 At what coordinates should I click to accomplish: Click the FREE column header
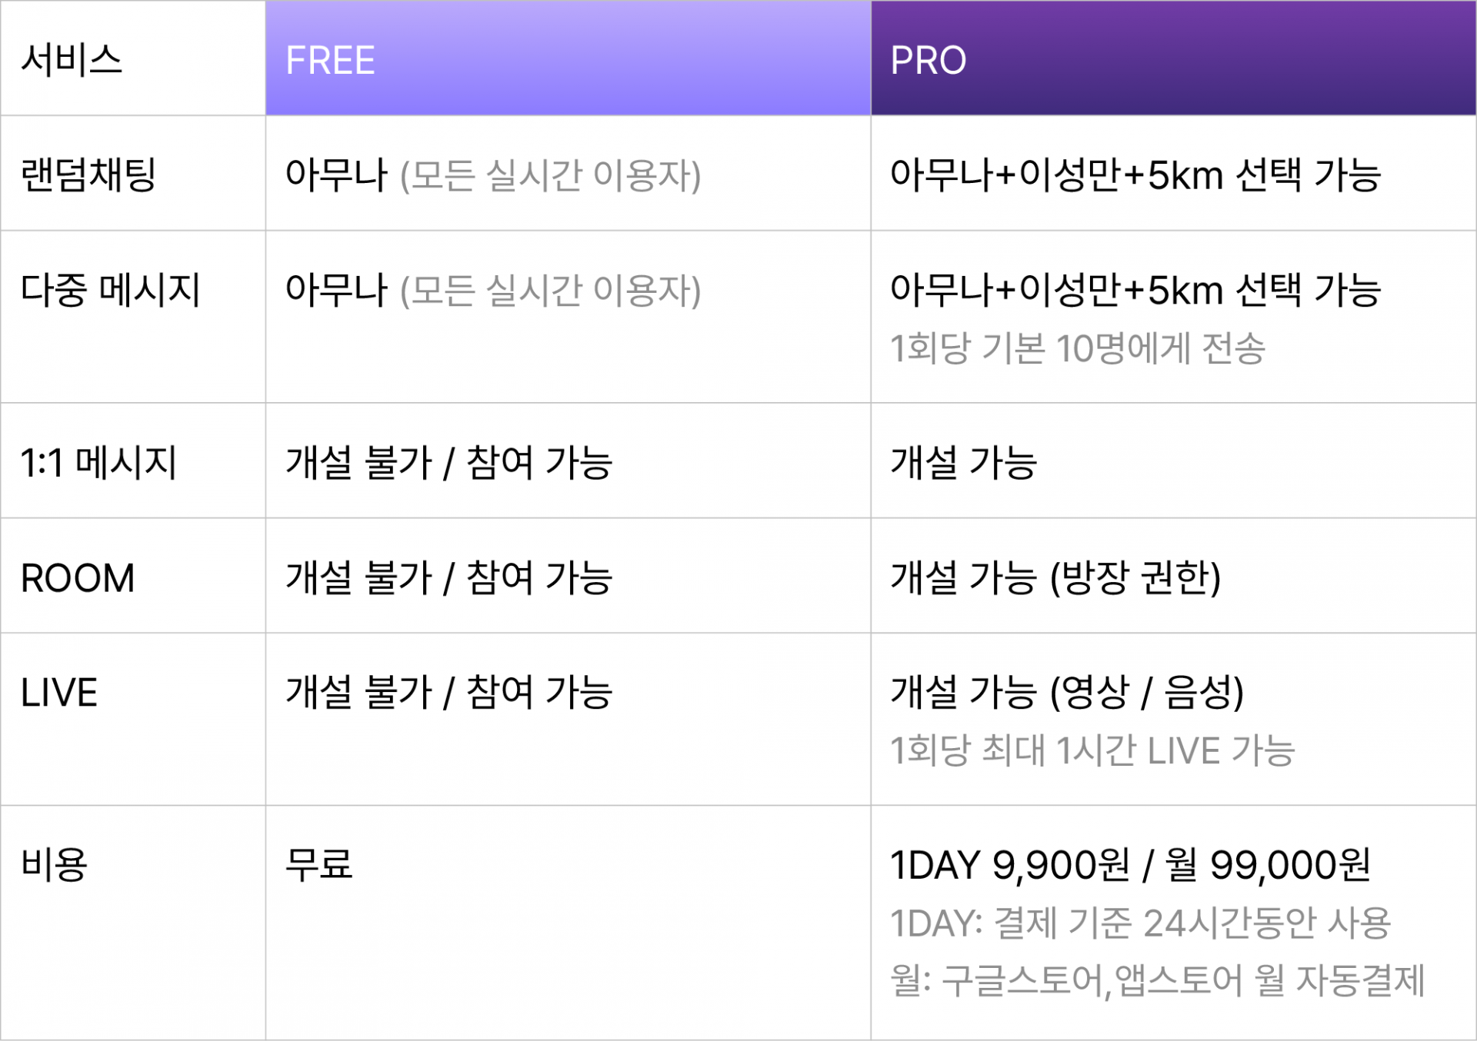coord(568,58)
